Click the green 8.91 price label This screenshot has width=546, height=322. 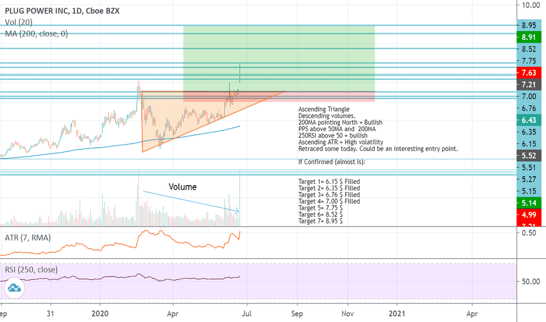pos(528,37)
